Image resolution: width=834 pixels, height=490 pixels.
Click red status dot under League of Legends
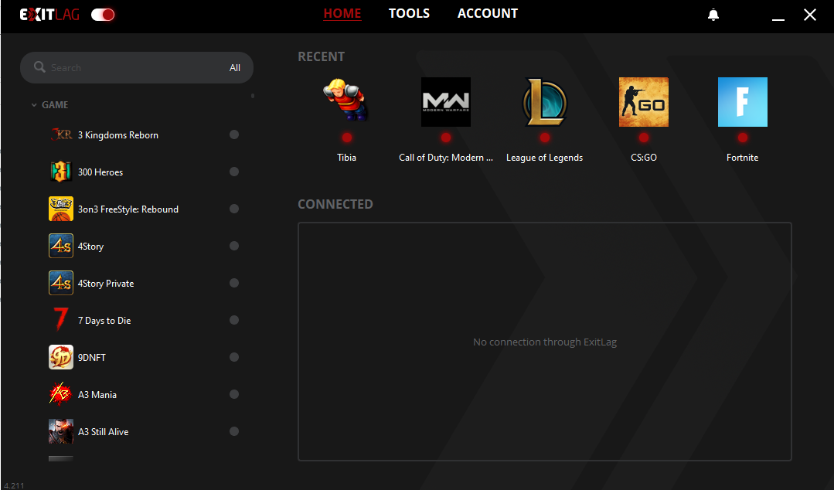pyautogui.click(x=545, y=138)
